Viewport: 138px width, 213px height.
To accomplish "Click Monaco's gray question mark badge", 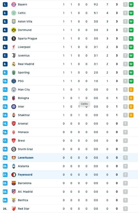I will [x=125, y=132].
